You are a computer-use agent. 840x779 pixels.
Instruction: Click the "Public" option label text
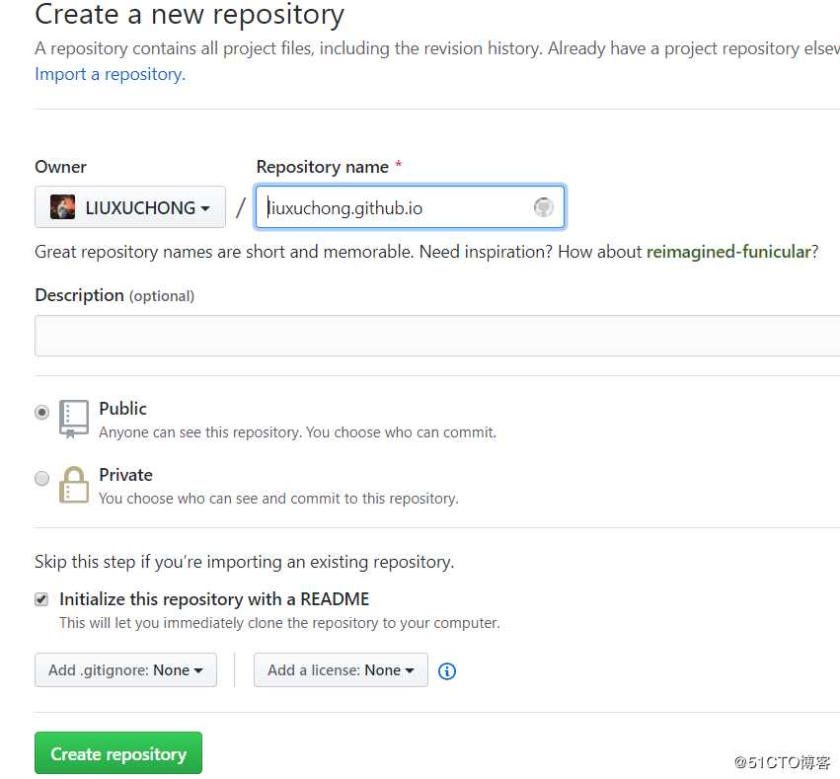pyautogui.click(x=122, y=409)
